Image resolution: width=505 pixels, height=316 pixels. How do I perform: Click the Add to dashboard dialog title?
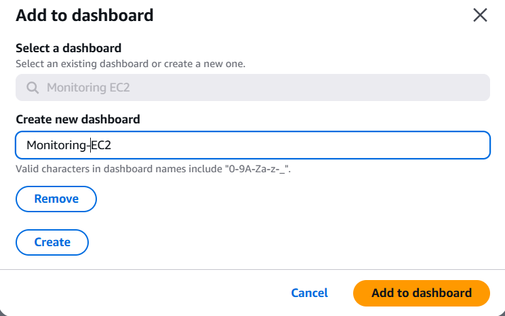click(x=84, y=15)
